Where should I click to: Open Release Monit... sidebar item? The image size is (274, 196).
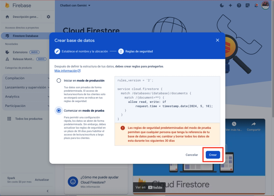click(23, 59)
